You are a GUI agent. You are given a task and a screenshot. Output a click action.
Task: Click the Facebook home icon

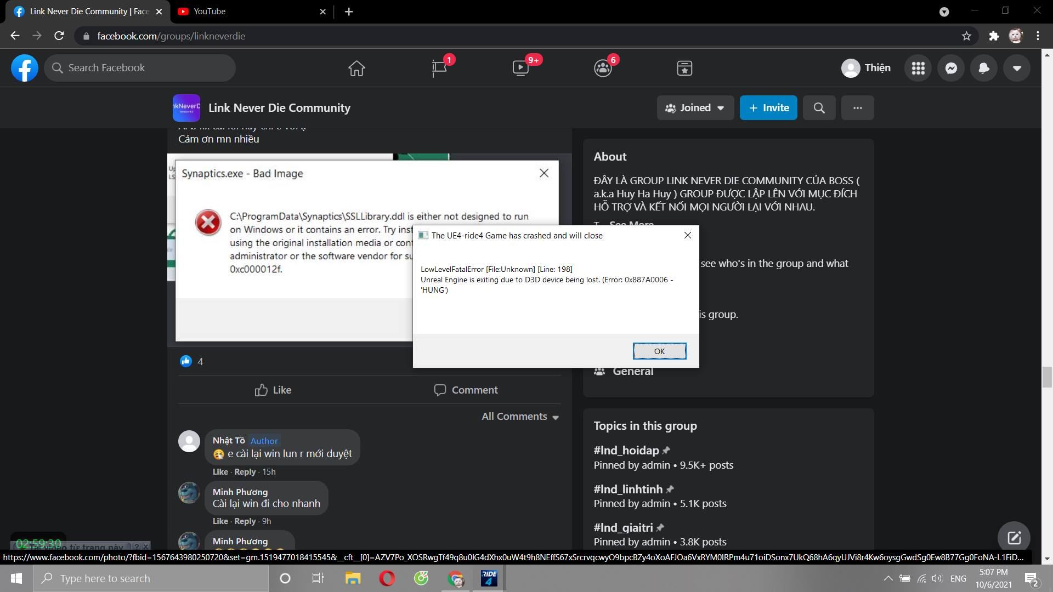[356, 67]
